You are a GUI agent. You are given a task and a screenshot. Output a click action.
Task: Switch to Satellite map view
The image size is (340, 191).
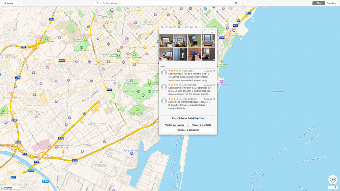point(331,3)
